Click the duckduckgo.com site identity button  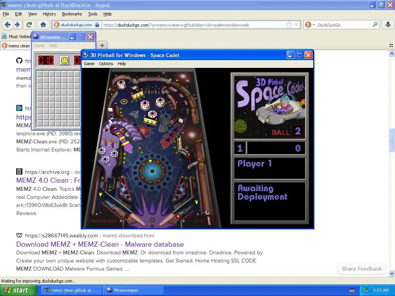point(77,25)
